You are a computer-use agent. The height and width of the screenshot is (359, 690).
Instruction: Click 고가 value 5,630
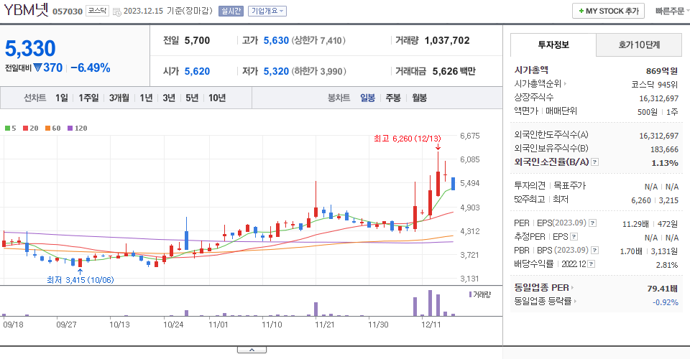(x=276, y=40)
